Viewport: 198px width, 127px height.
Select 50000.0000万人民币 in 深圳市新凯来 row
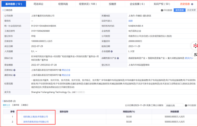click(x=174, y=122)
